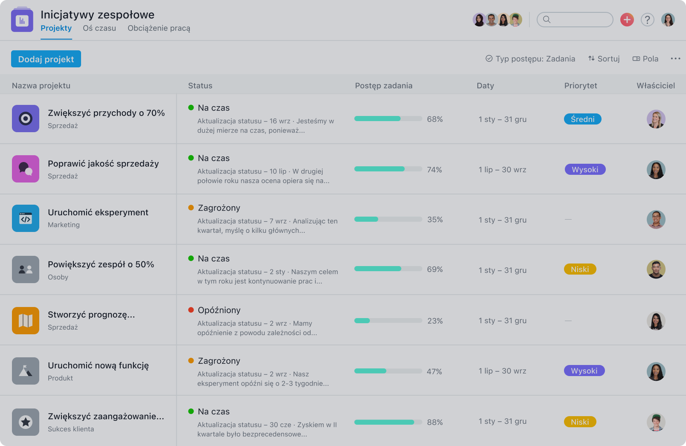Click the Dodaj projekt button
Viewport: 686px width, 446px height.
[46, 59]
